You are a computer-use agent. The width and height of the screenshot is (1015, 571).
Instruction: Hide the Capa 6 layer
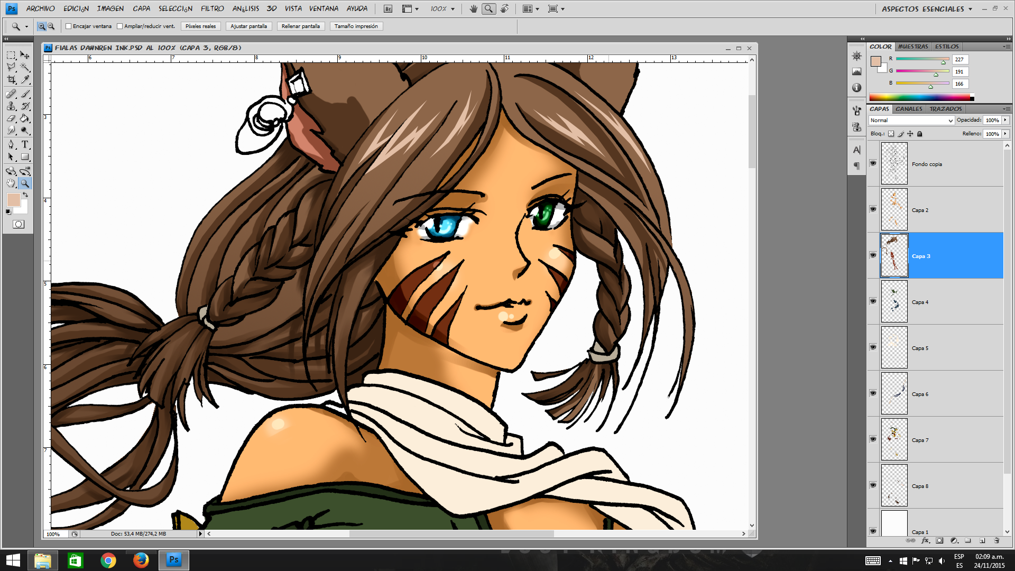[x=873, y=393]
